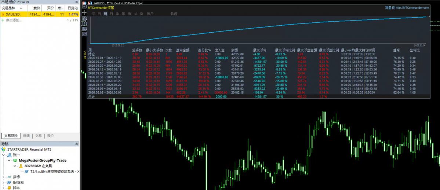Viewport: 440px width, 190px height.
Task: Select the XAUUSD. row in market watch
Action: (x=40, y=14)
